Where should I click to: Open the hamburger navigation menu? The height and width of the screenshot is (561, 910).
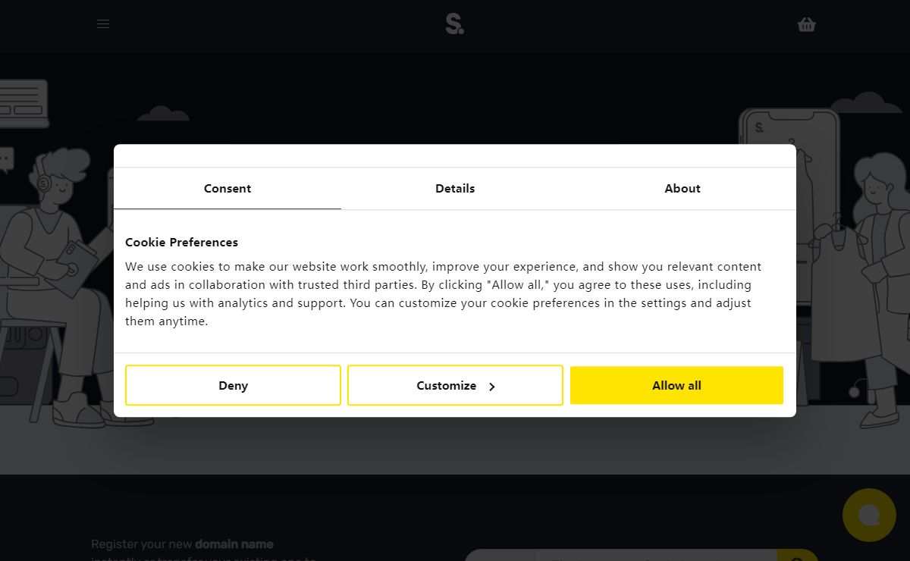pyautogui.click(x=103, y=24)
